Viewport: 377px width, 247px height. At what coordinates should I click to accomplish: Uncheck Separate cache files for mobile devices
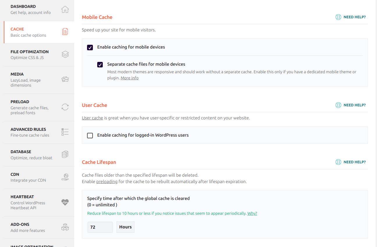(x=100, y=65)
